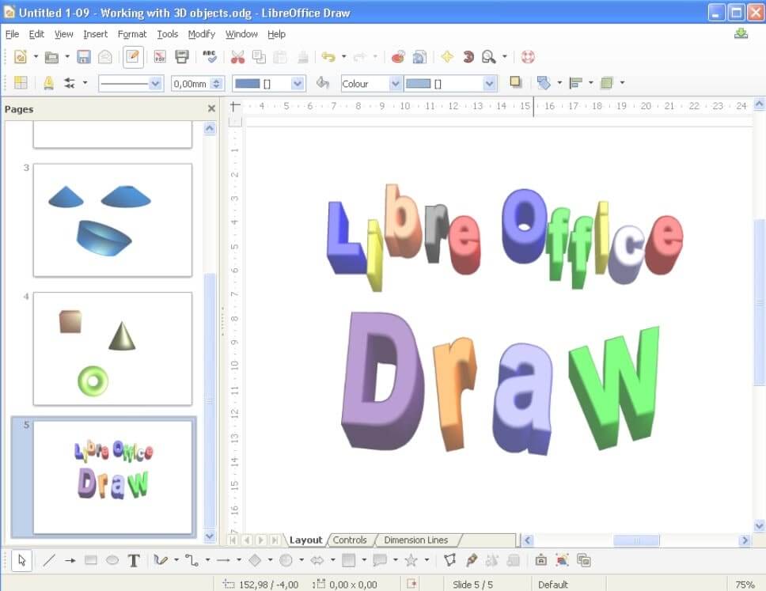This screenshot has width=766, height=591.
Task: Toggle the Edit File mode icon
Action: click(x=133, y=57)
